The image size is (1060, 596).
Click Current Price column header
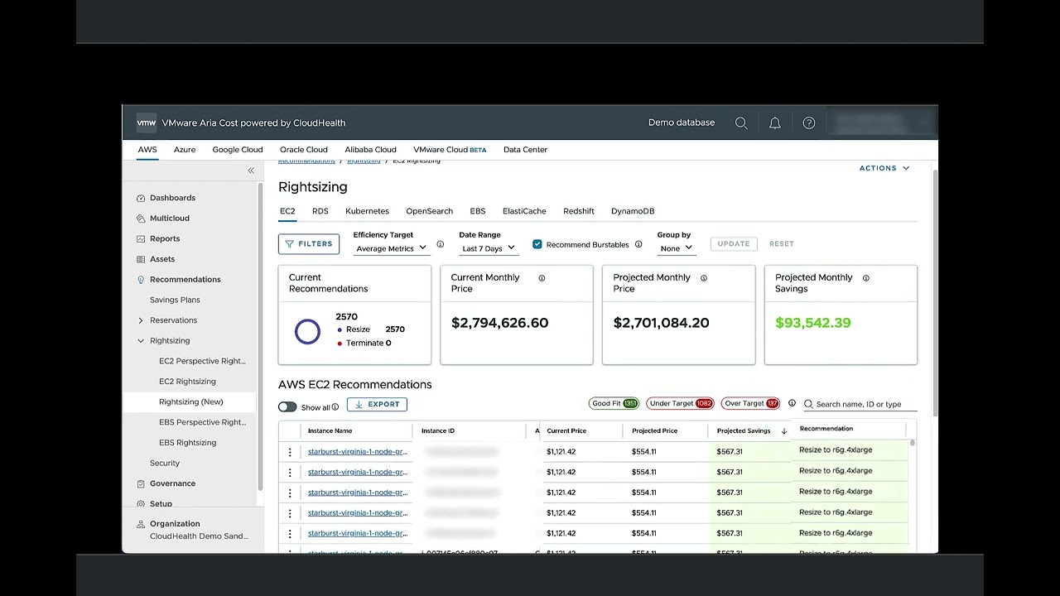click(566, 431)
